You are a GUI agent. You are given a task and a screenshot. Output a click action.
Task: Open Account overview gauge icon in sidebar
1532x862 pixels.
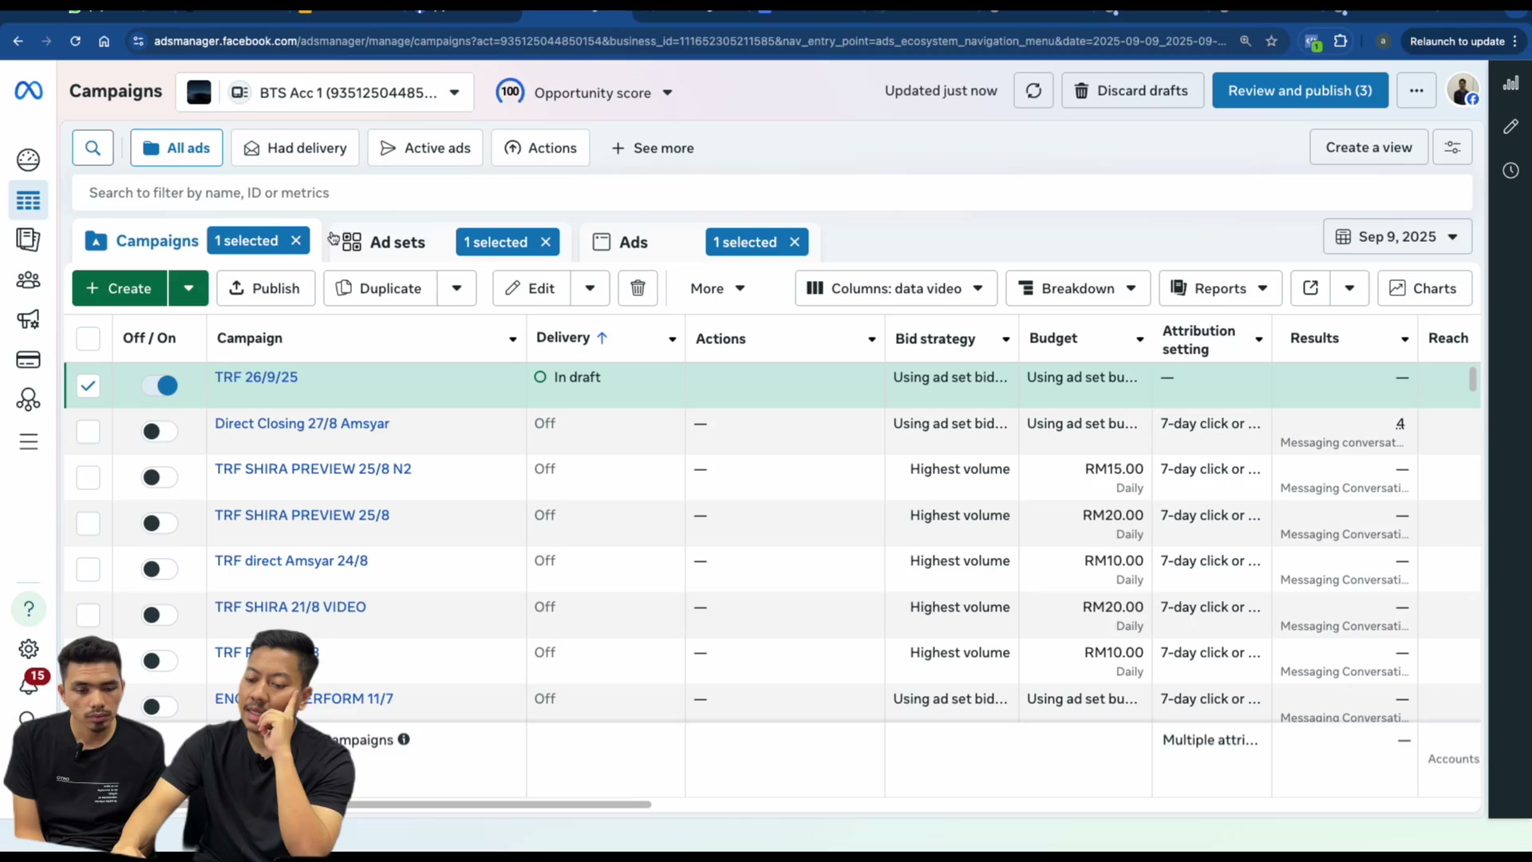[x=28, y=160]
